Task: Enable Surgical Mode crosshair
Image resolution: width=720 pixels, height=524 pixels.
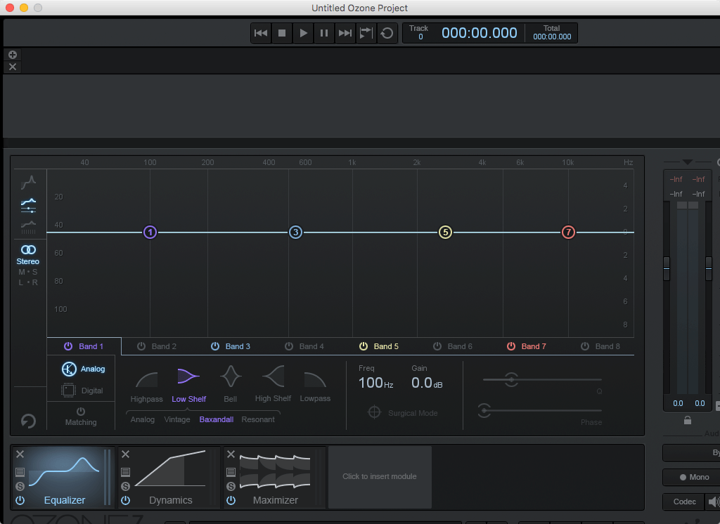Action: [x=374, y=412]
